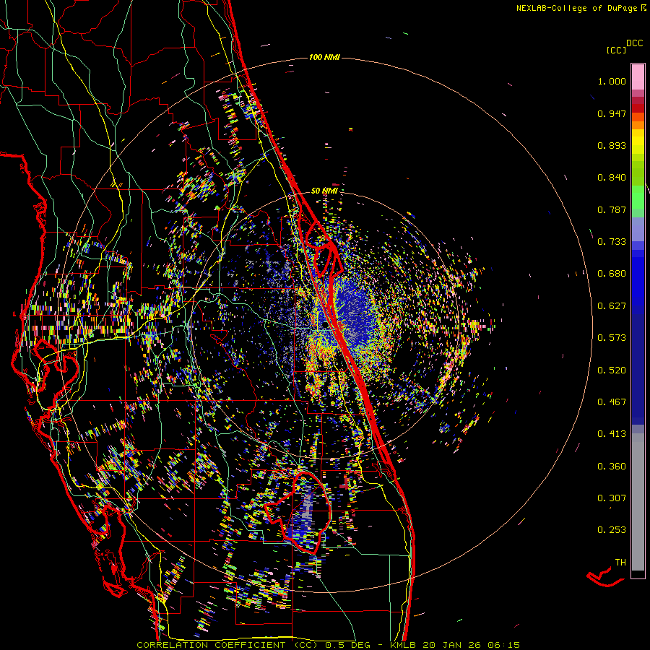Click the [CC] units label

click(x=616, y=50)
